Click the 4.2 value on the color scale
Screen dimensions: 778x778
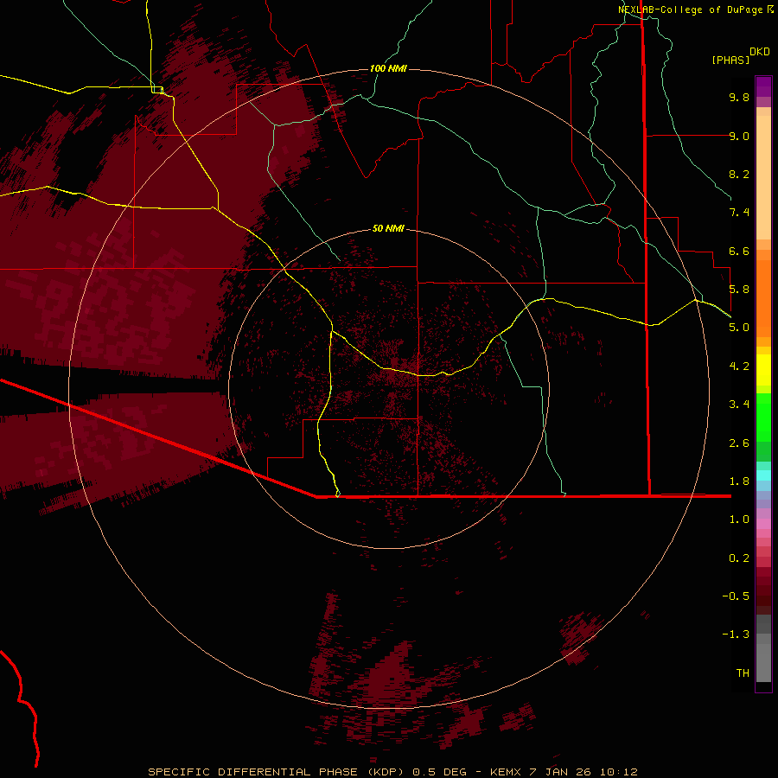[739, 367]
